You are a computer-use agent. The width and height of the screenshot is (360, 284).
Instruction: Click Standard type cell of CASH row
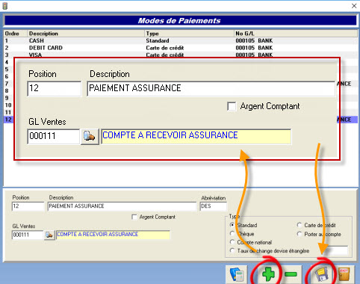point(158,40)
